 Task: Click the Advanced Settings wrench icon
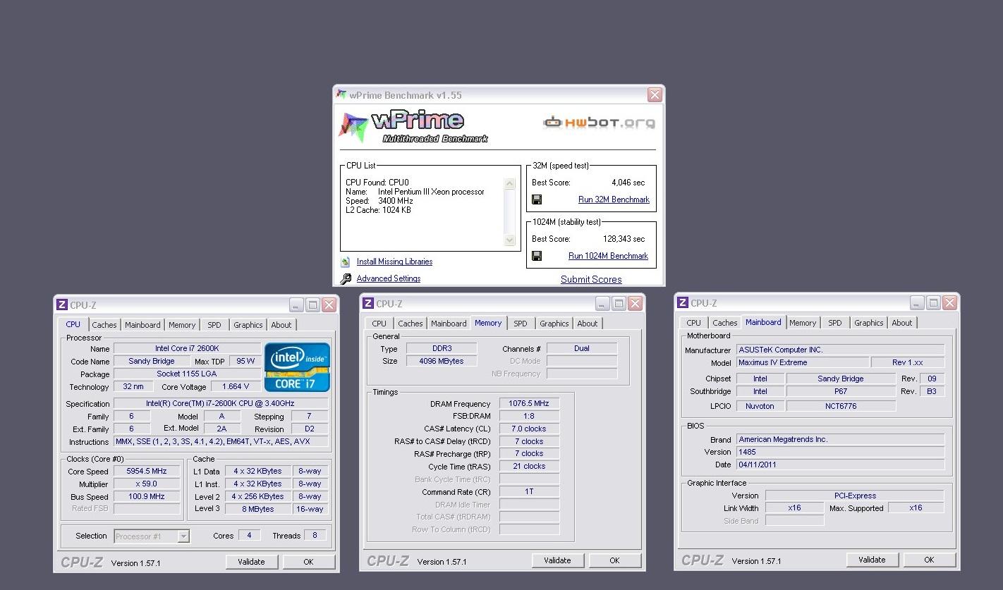[346, 278]
